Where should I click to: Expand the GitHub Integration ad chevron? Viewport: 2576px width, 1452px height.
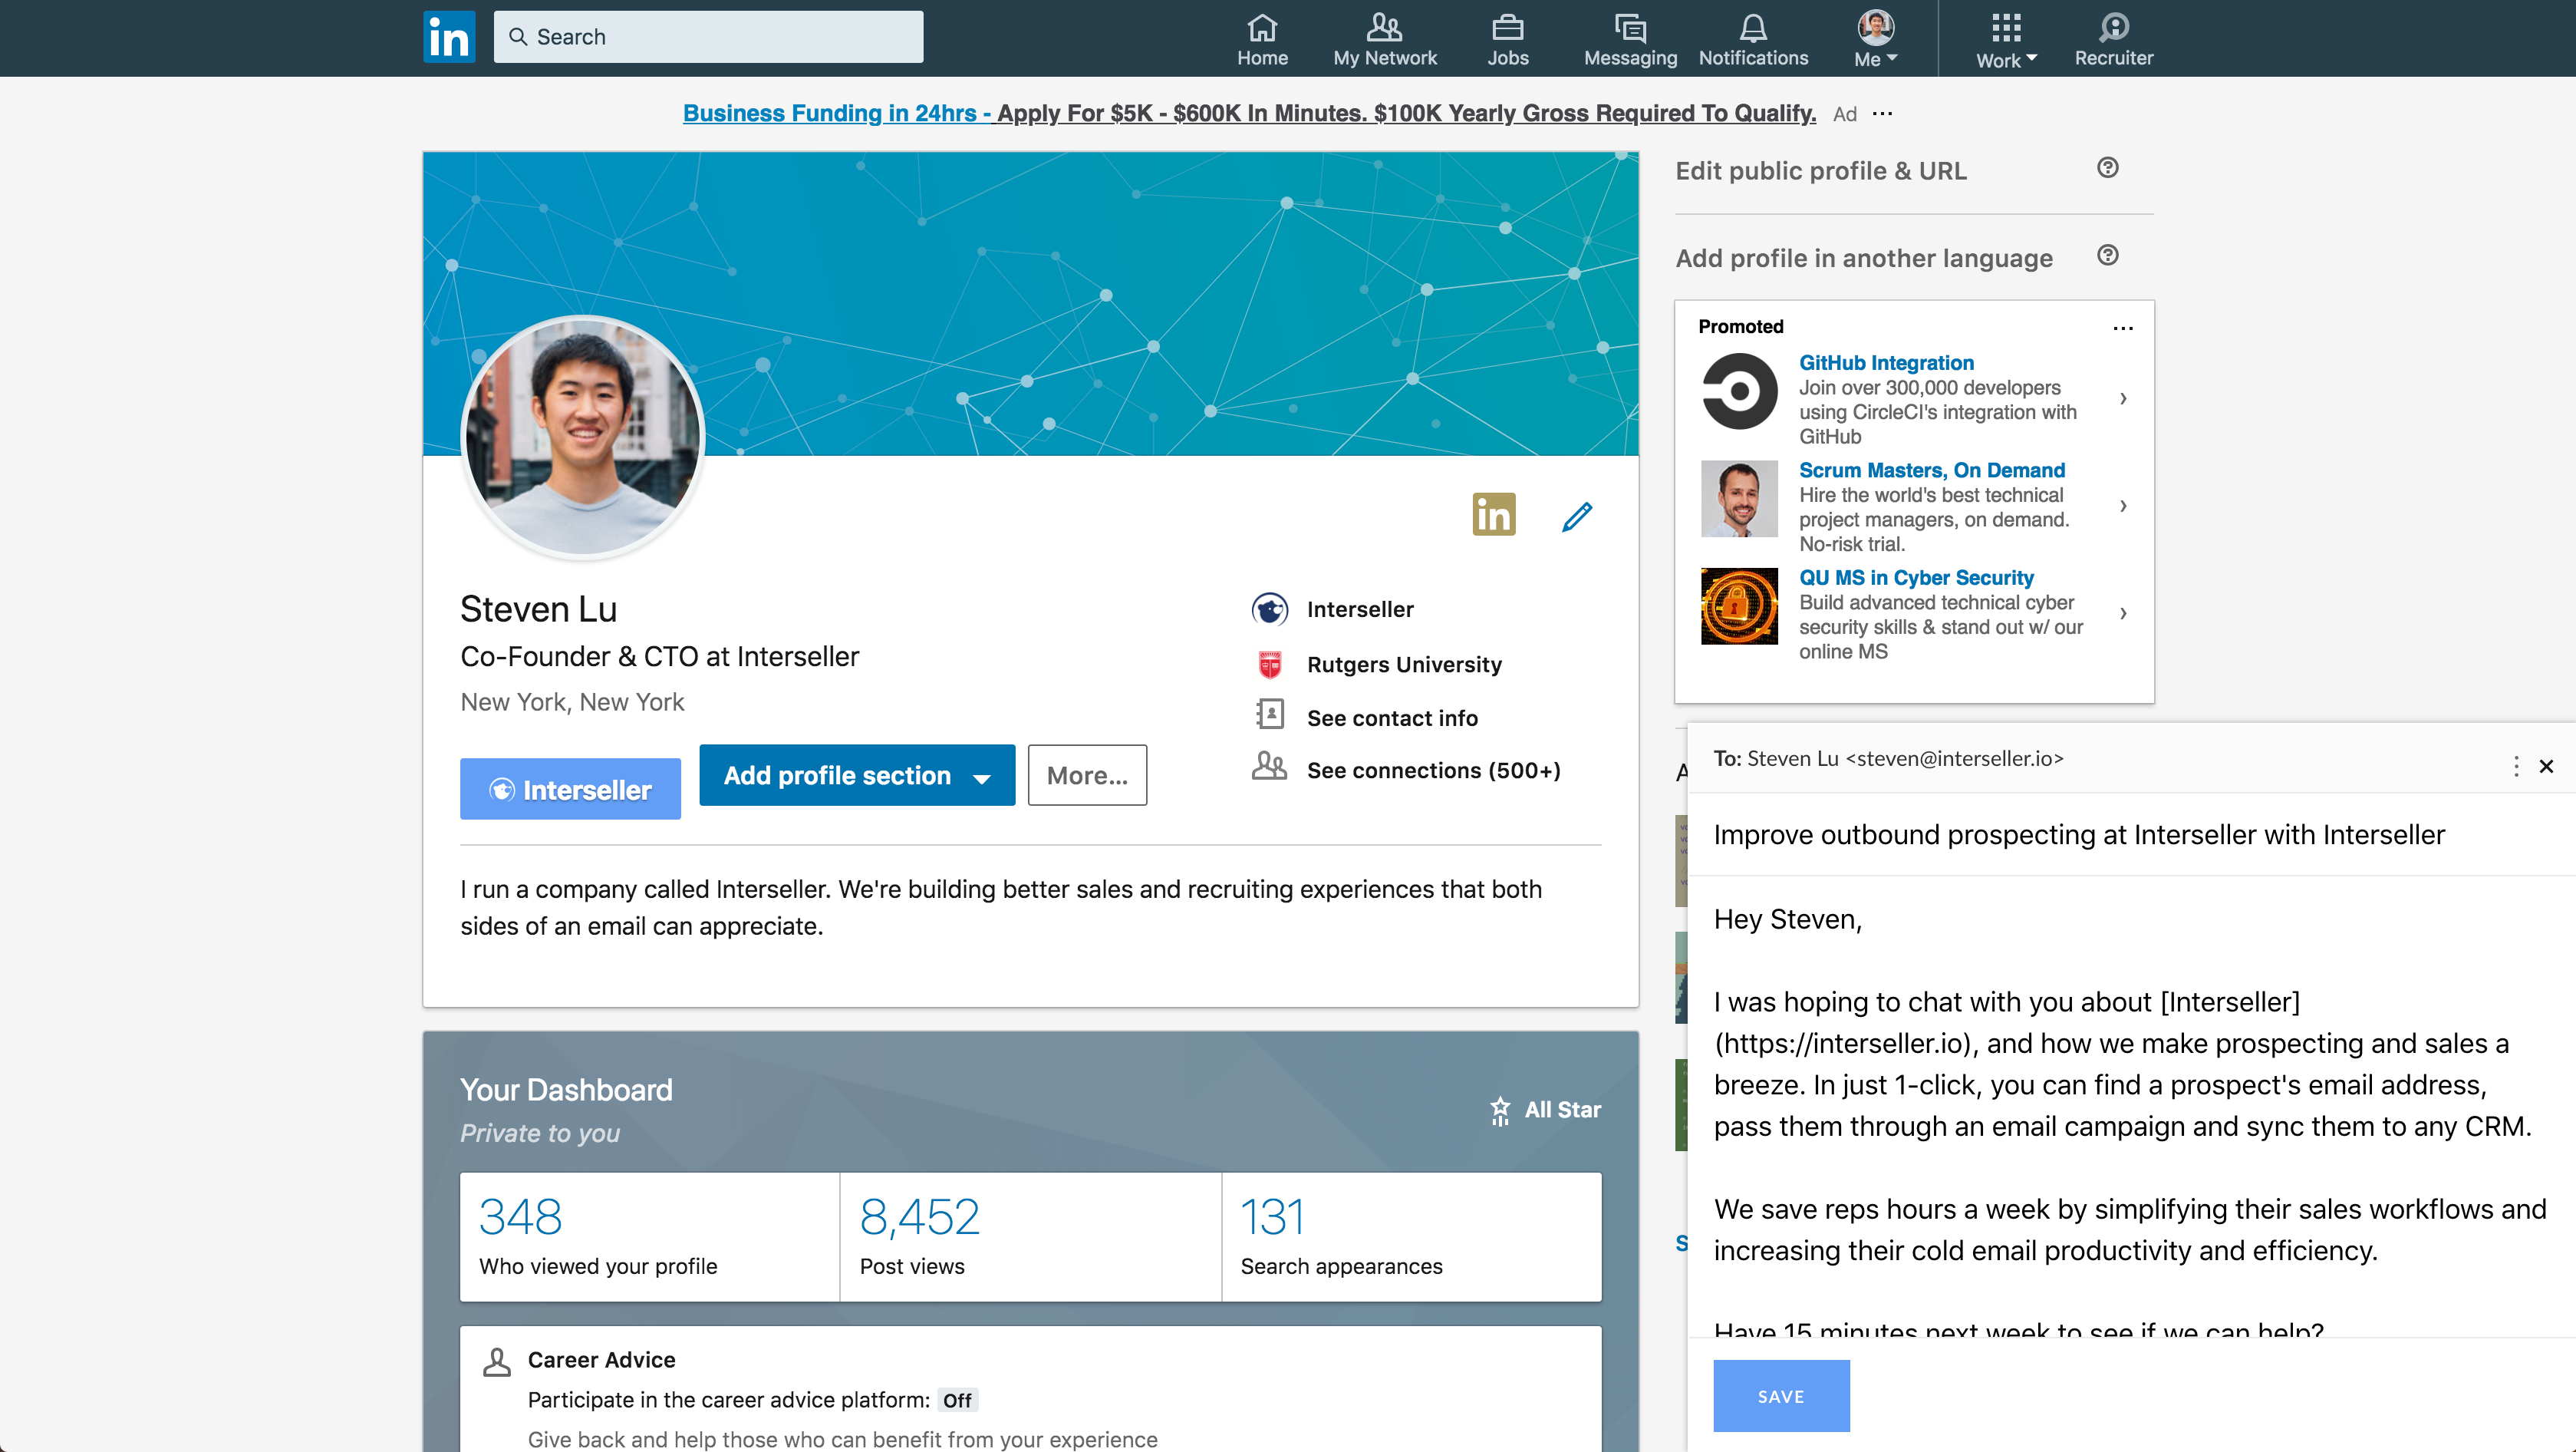(2122, 398)
